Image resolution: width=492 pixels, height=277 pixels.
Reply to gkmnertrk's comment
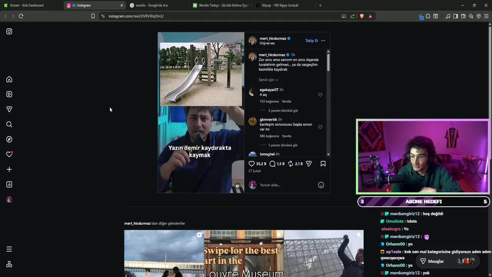pyautogui.click(x=286, y=136)
